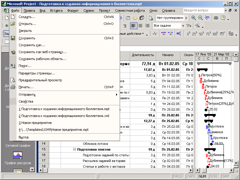The image size is (240, 180).
Task: Open the 'Все задачи' filter dropdown
Action: (183, 26)
